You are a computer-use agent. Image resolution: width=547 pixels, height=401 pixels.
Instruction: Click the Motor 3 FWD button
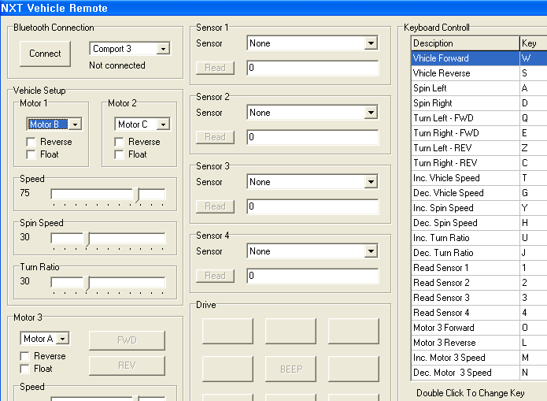pos(127,340)
